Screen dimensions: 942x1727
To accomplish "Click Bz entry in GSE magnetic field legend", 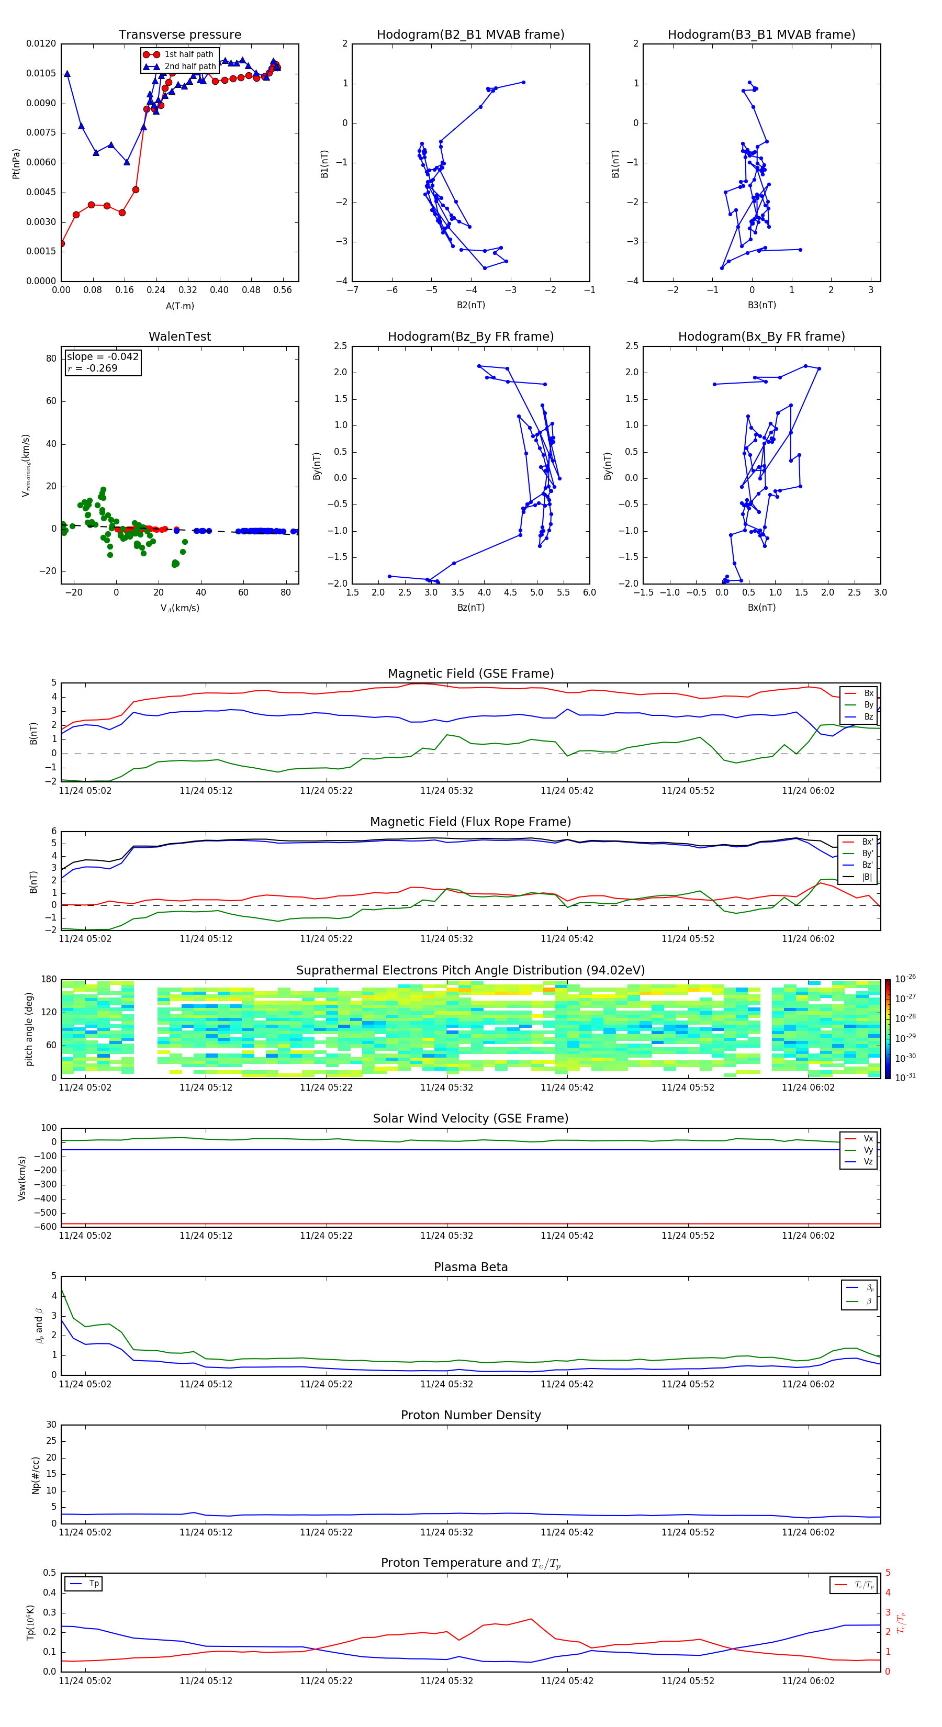I will 859,716.
